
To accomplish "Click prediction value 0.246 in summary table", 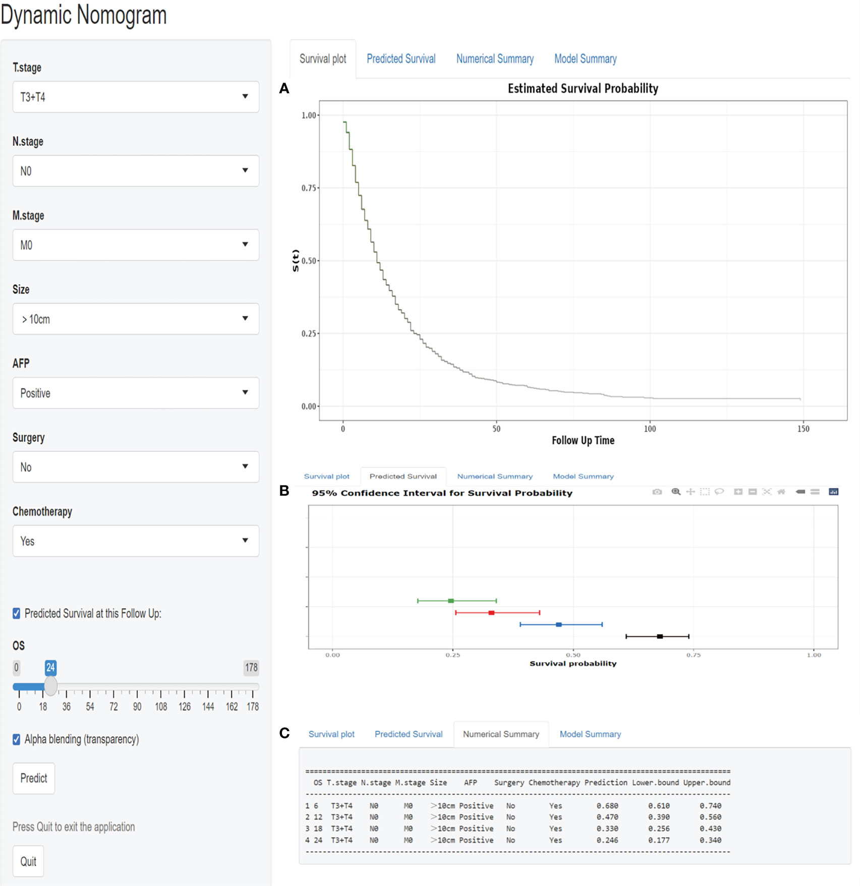I will pos(607,840).
